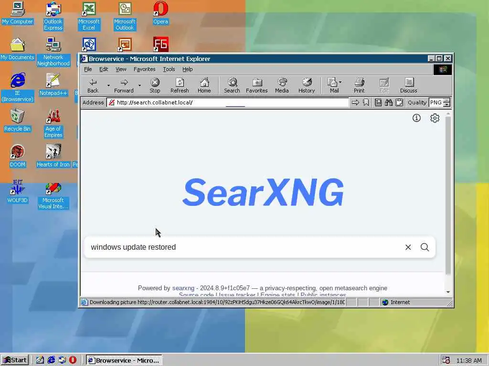Launch Opera from the quick launch bar

(73, 360)
